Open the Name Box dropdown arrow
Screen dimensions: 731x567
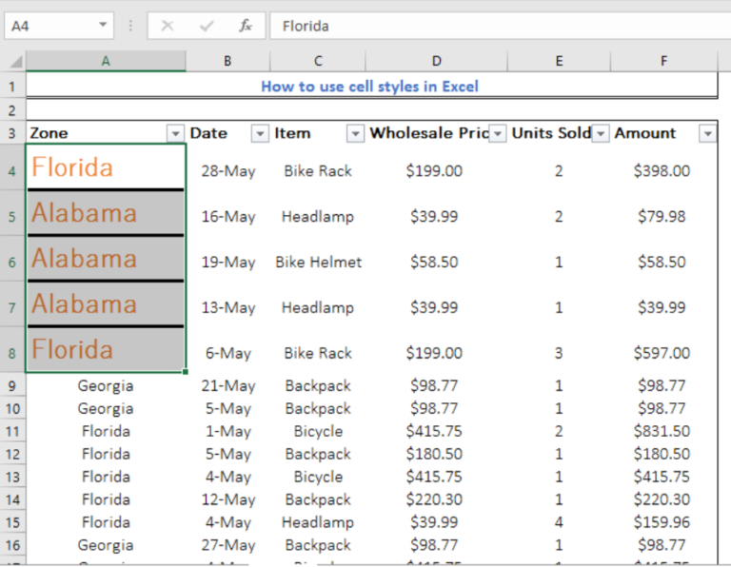(103, 26)
